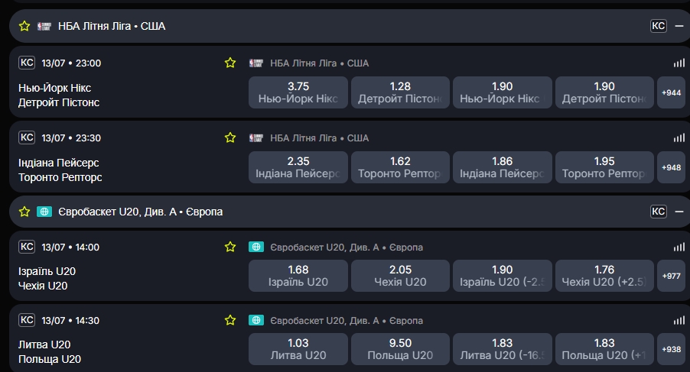Favorite the НБА Літня Ліга league header star
This screenshot has width=690, height=372.
(x=24, y=26)
